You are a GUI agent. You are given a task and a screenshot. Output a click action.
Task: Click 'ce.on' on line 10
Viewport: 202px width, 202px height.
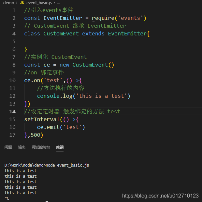point(32,81)
